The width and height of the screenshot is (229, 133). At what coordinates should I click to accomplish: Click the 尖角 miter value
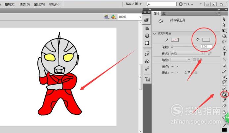point(194,73)
